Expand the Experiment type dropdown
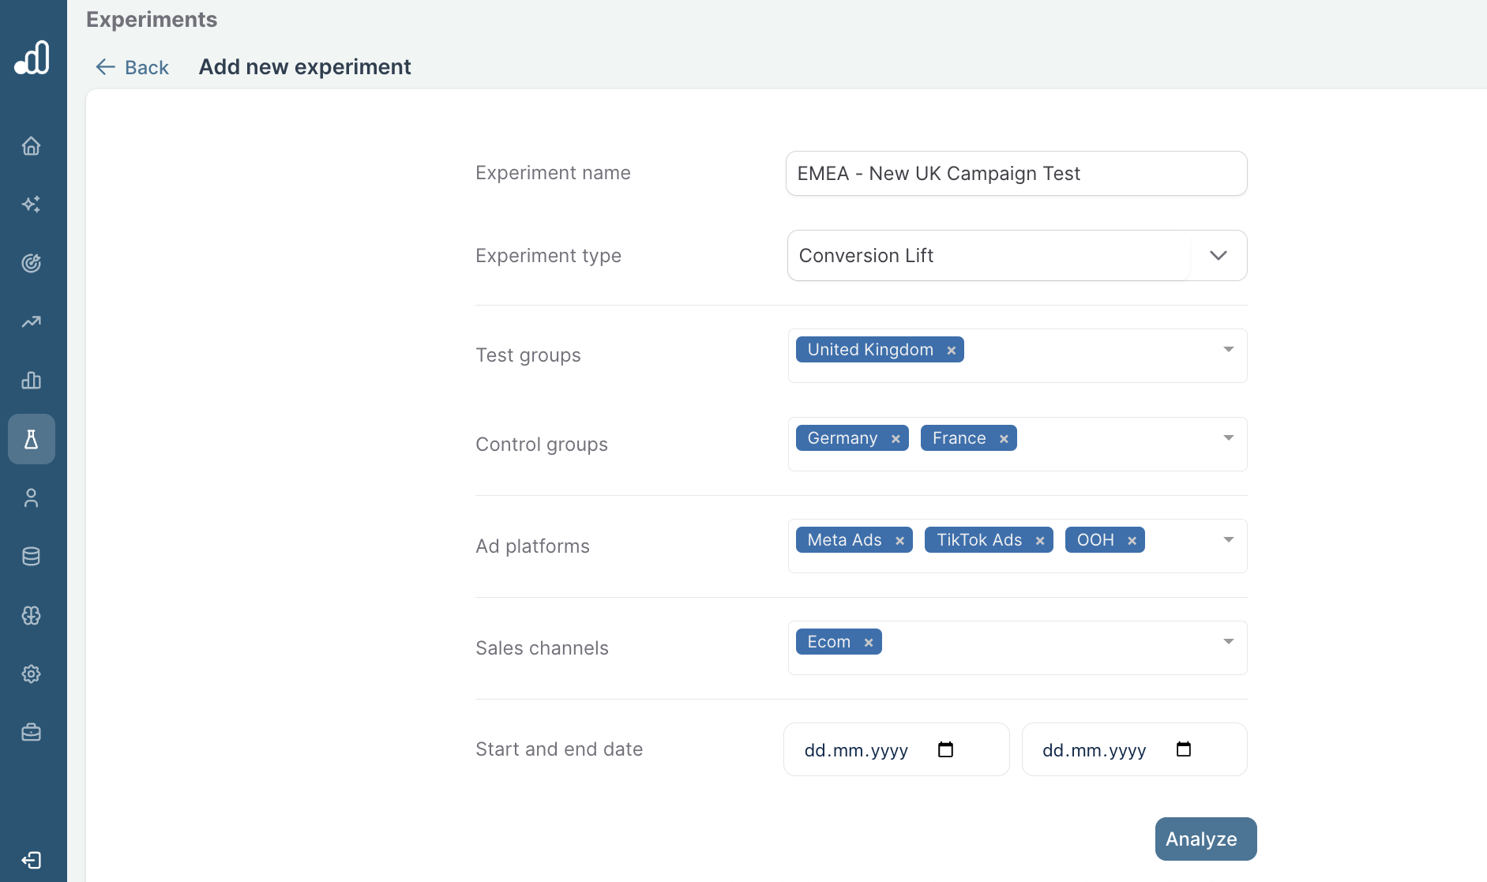 point(1218,256)
